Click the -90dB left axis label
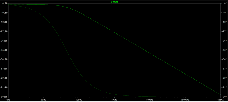The height and width of the screenshot is (102, 228). [x=4, y=97]
